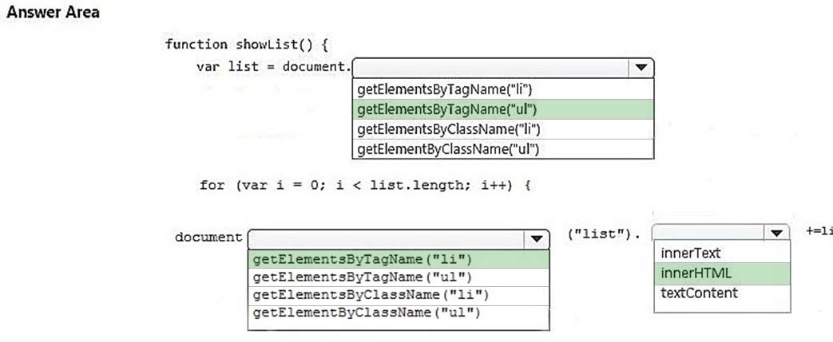Click the 'for (var i = 0' loop line
The width and height of the screenshot is (833, 342).
point(365,185)
